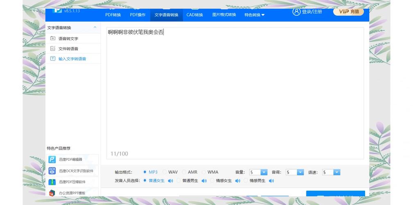Preview the 普通男生 voice speaker icon
Image resolution: width=413 pixels, height=205 pixels.
point(204,181)
